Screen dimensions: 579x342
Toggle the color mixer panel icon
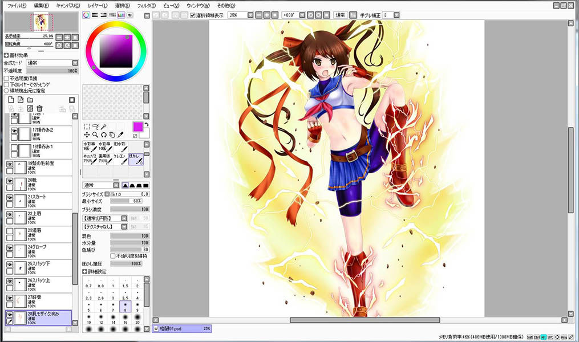(112, 15)
